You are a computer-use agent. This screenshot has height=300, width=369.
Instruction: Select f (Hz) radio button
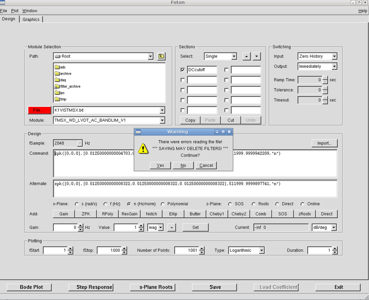pos(105,204)
